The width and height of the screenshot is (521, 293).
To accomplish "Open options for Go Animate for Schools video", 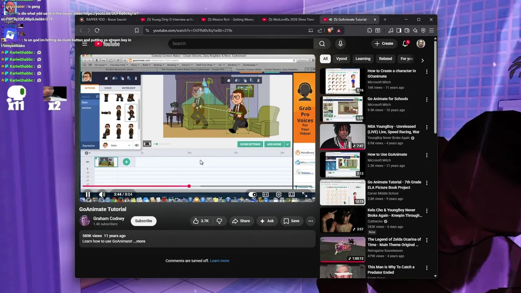I will (x=427, y=99).
